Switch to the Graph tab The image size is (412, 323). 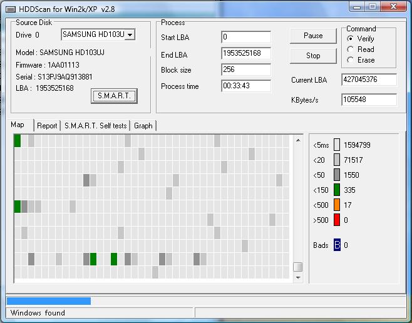pos(143,126)
